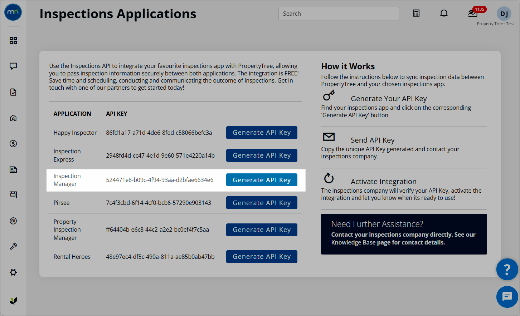Generate API Key for Happy Inspector
This screenshot has height=316, width=520.
262,133
